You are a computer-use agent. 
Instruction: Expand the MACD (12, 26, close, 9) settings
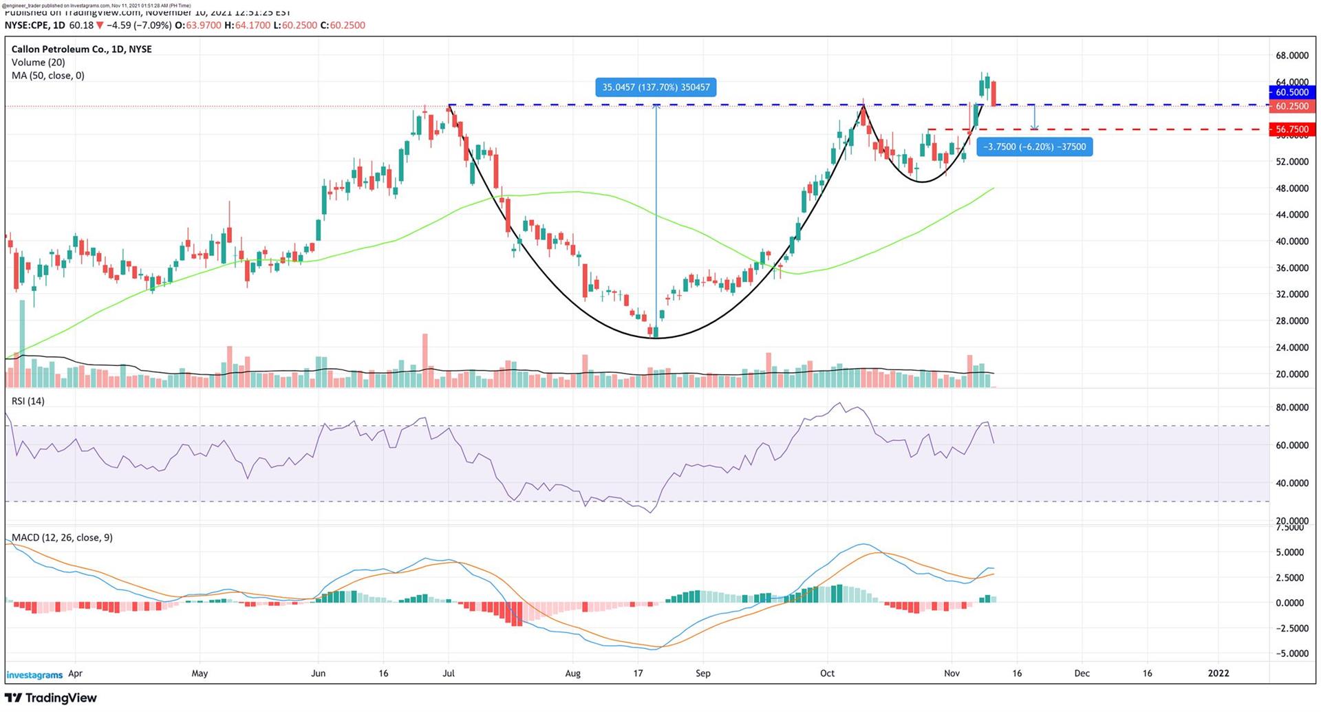[63, 537]
